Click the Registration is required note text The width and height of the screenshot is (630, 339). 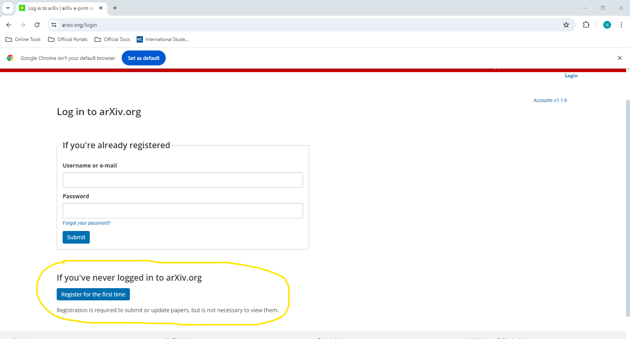coord(168,310)
